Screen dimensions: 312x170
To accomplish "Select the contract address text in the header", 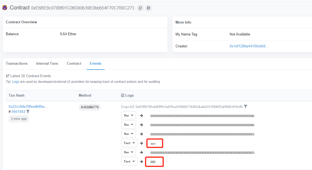I will click(82, 8).
